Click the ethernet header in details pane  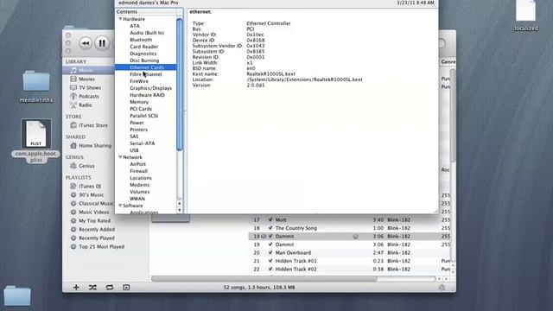point(200,11)
